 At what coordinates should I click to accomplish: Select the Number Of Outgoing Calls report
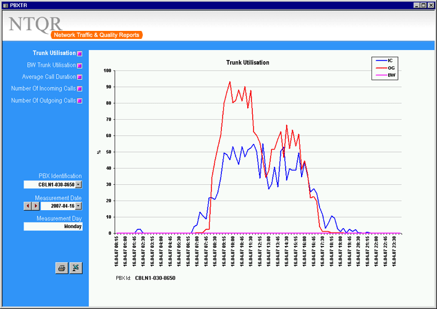tap(43, 100)
